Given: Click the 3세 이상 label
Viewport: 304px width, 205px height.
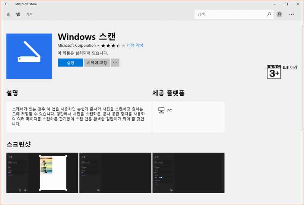Looking at the screenshot, I should tap(290, 68).
